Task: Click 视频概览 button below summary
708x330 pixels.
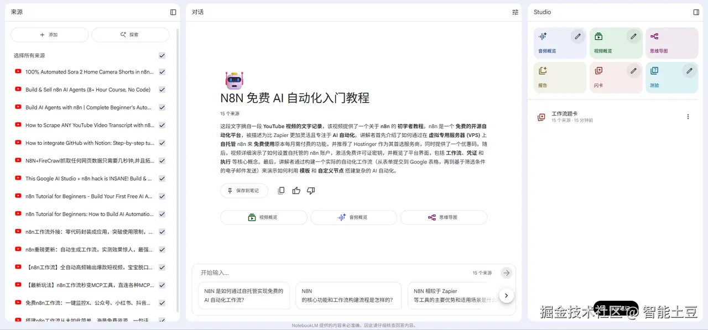Action: pos(263,217)
